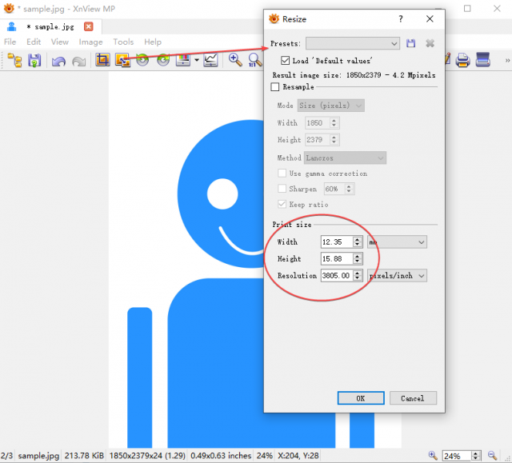Image resolution: width=512 pixels, height=463 pixels.
Task: Open the browser folder tree icon
Action: click(14, 60)
